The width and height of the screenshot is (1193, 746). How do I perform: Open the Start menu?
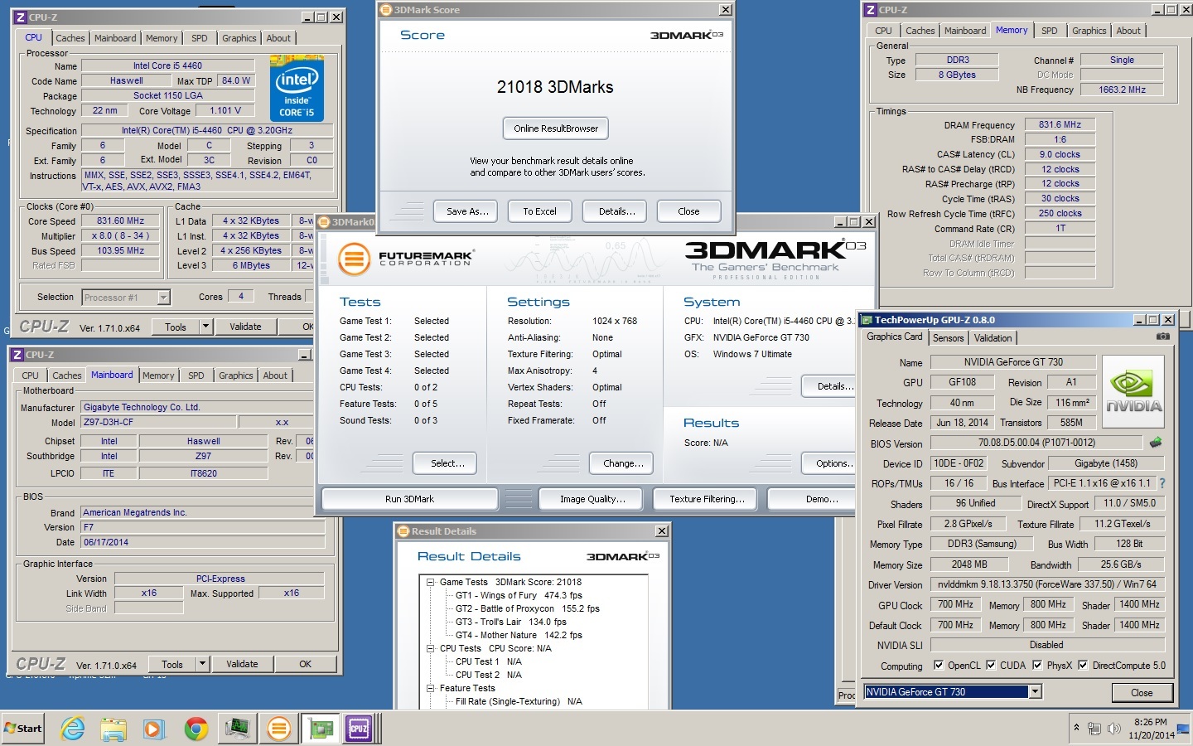pyautogui.click(x=23, y=729)
